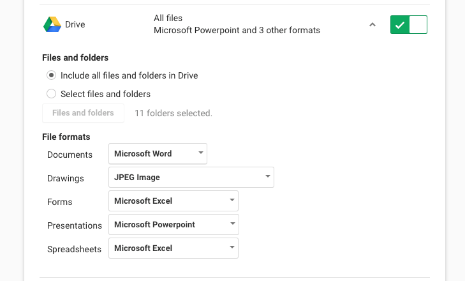
Task: Click the All files summary text
Action: click(168, 18)
